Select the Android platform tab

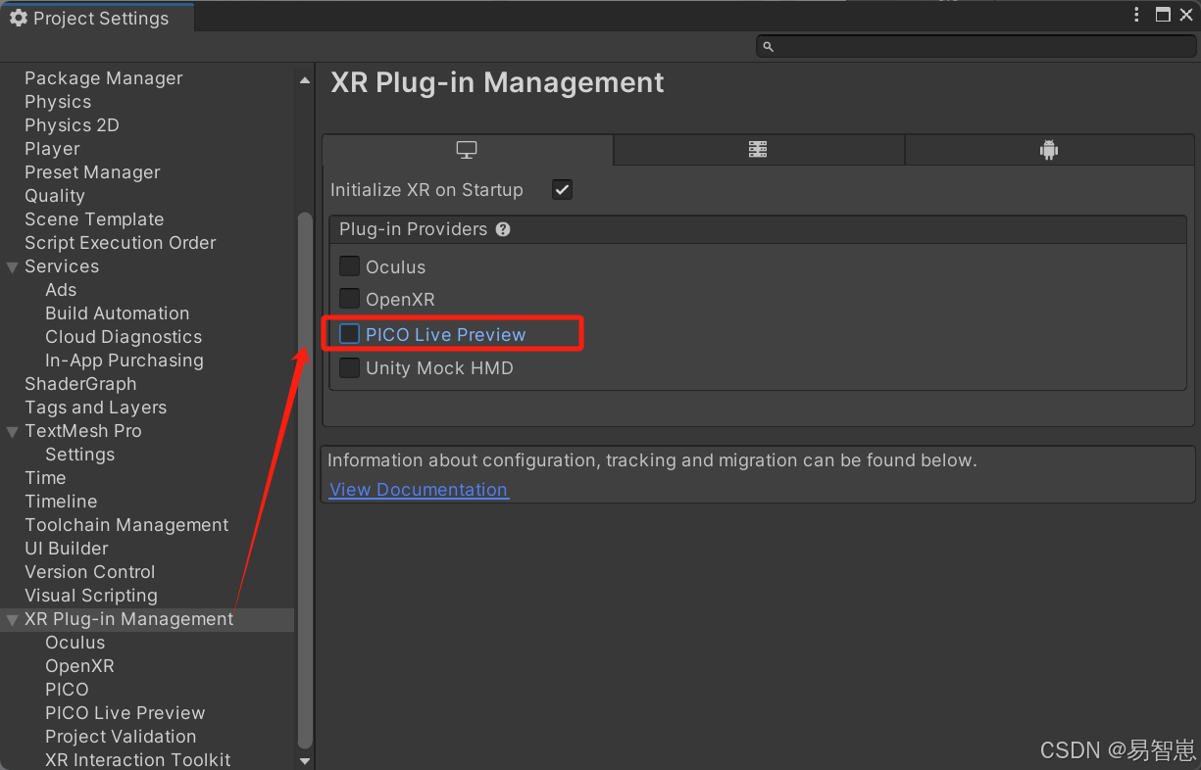coord(1049,150)
